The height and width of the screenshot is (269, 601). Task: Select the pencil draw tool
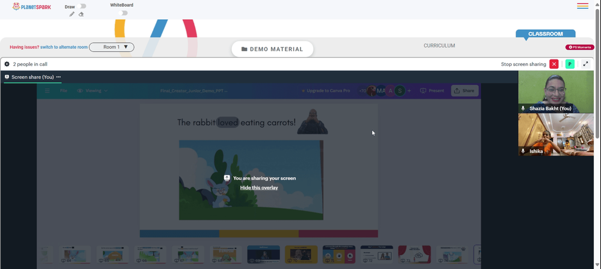coord(72,14)
